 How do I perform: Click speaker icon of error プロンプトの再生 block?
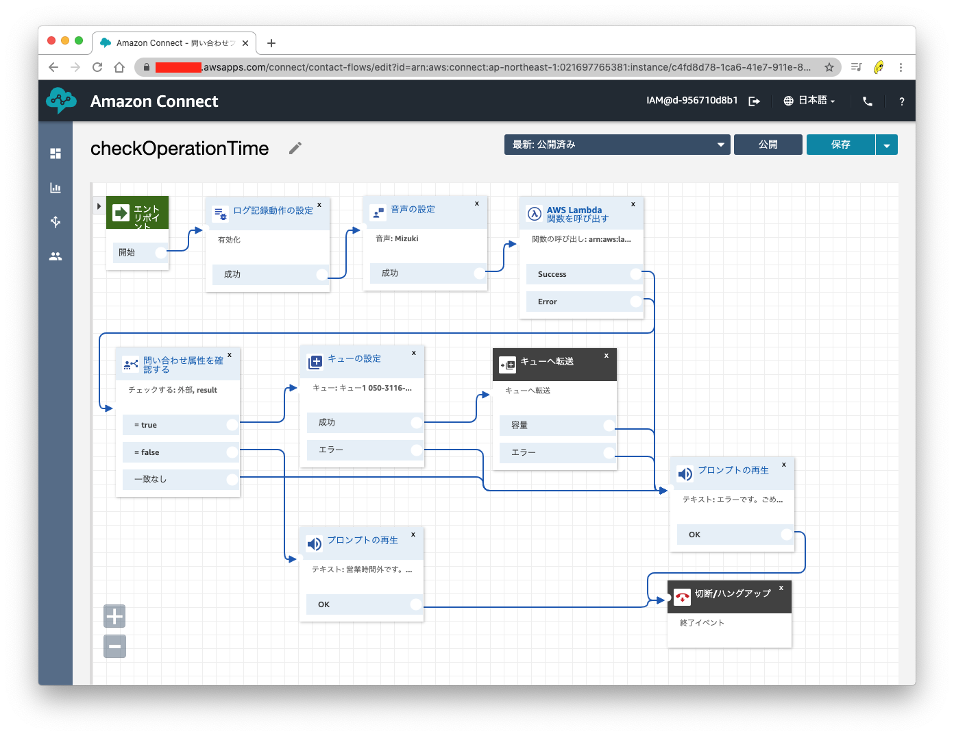(x=685, y=474)
